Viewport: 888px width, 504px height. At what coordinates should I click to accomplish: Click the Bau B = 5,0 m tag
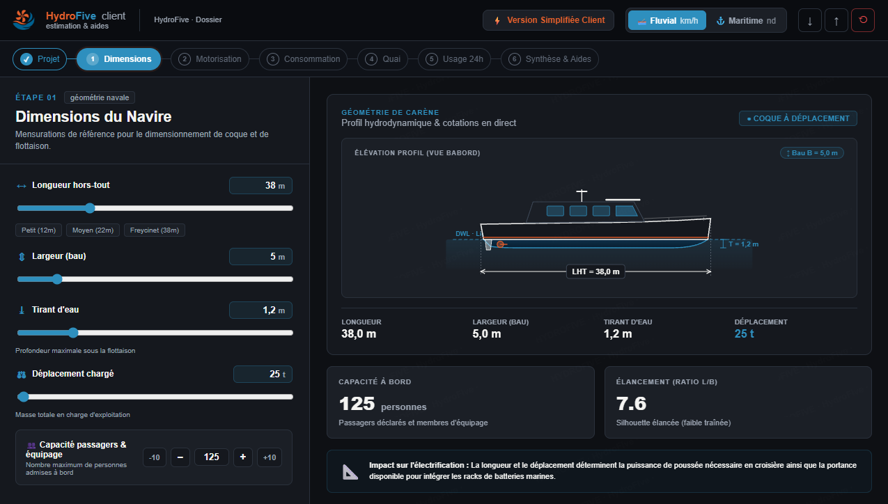(x=812, y=153)
